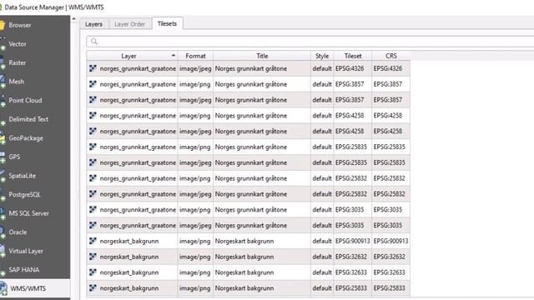534x300 pixels.
Task: Select the WMS/WMTS source icon
Action: (x=3, y=288)
